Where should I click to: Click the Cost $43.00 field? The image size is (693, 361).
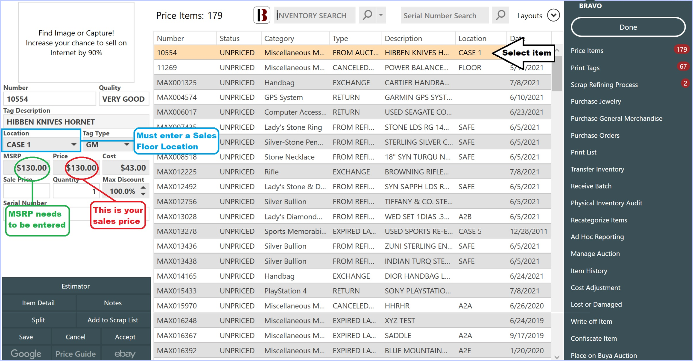pyautogui.click(x=125, y=168)
